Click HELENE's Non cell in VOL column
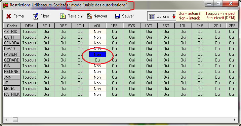The width and height of the screenshot is (241, 126). point(97,72)
